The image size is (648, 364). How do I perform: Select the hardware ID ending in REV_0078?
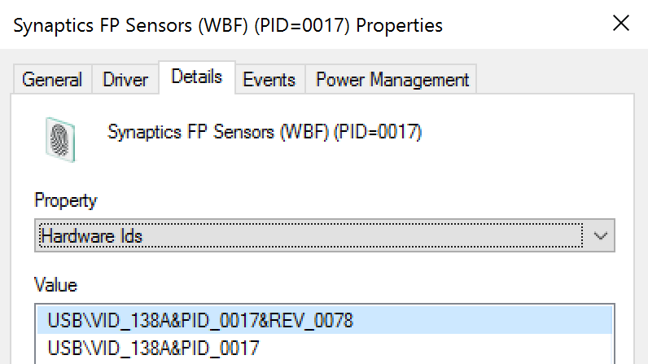pyautogui.click(x=200, y=320)
